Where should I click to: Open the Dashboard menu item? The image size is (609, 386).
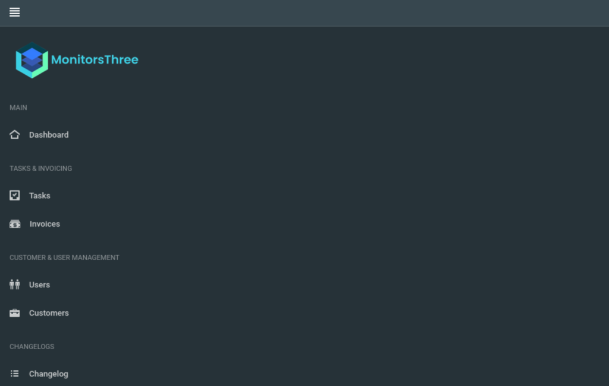pos(49,135)
